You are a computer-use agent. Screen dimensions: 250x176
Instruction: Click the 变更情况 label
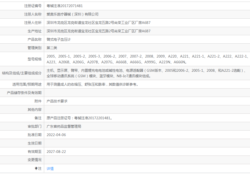tap(35, 160)
